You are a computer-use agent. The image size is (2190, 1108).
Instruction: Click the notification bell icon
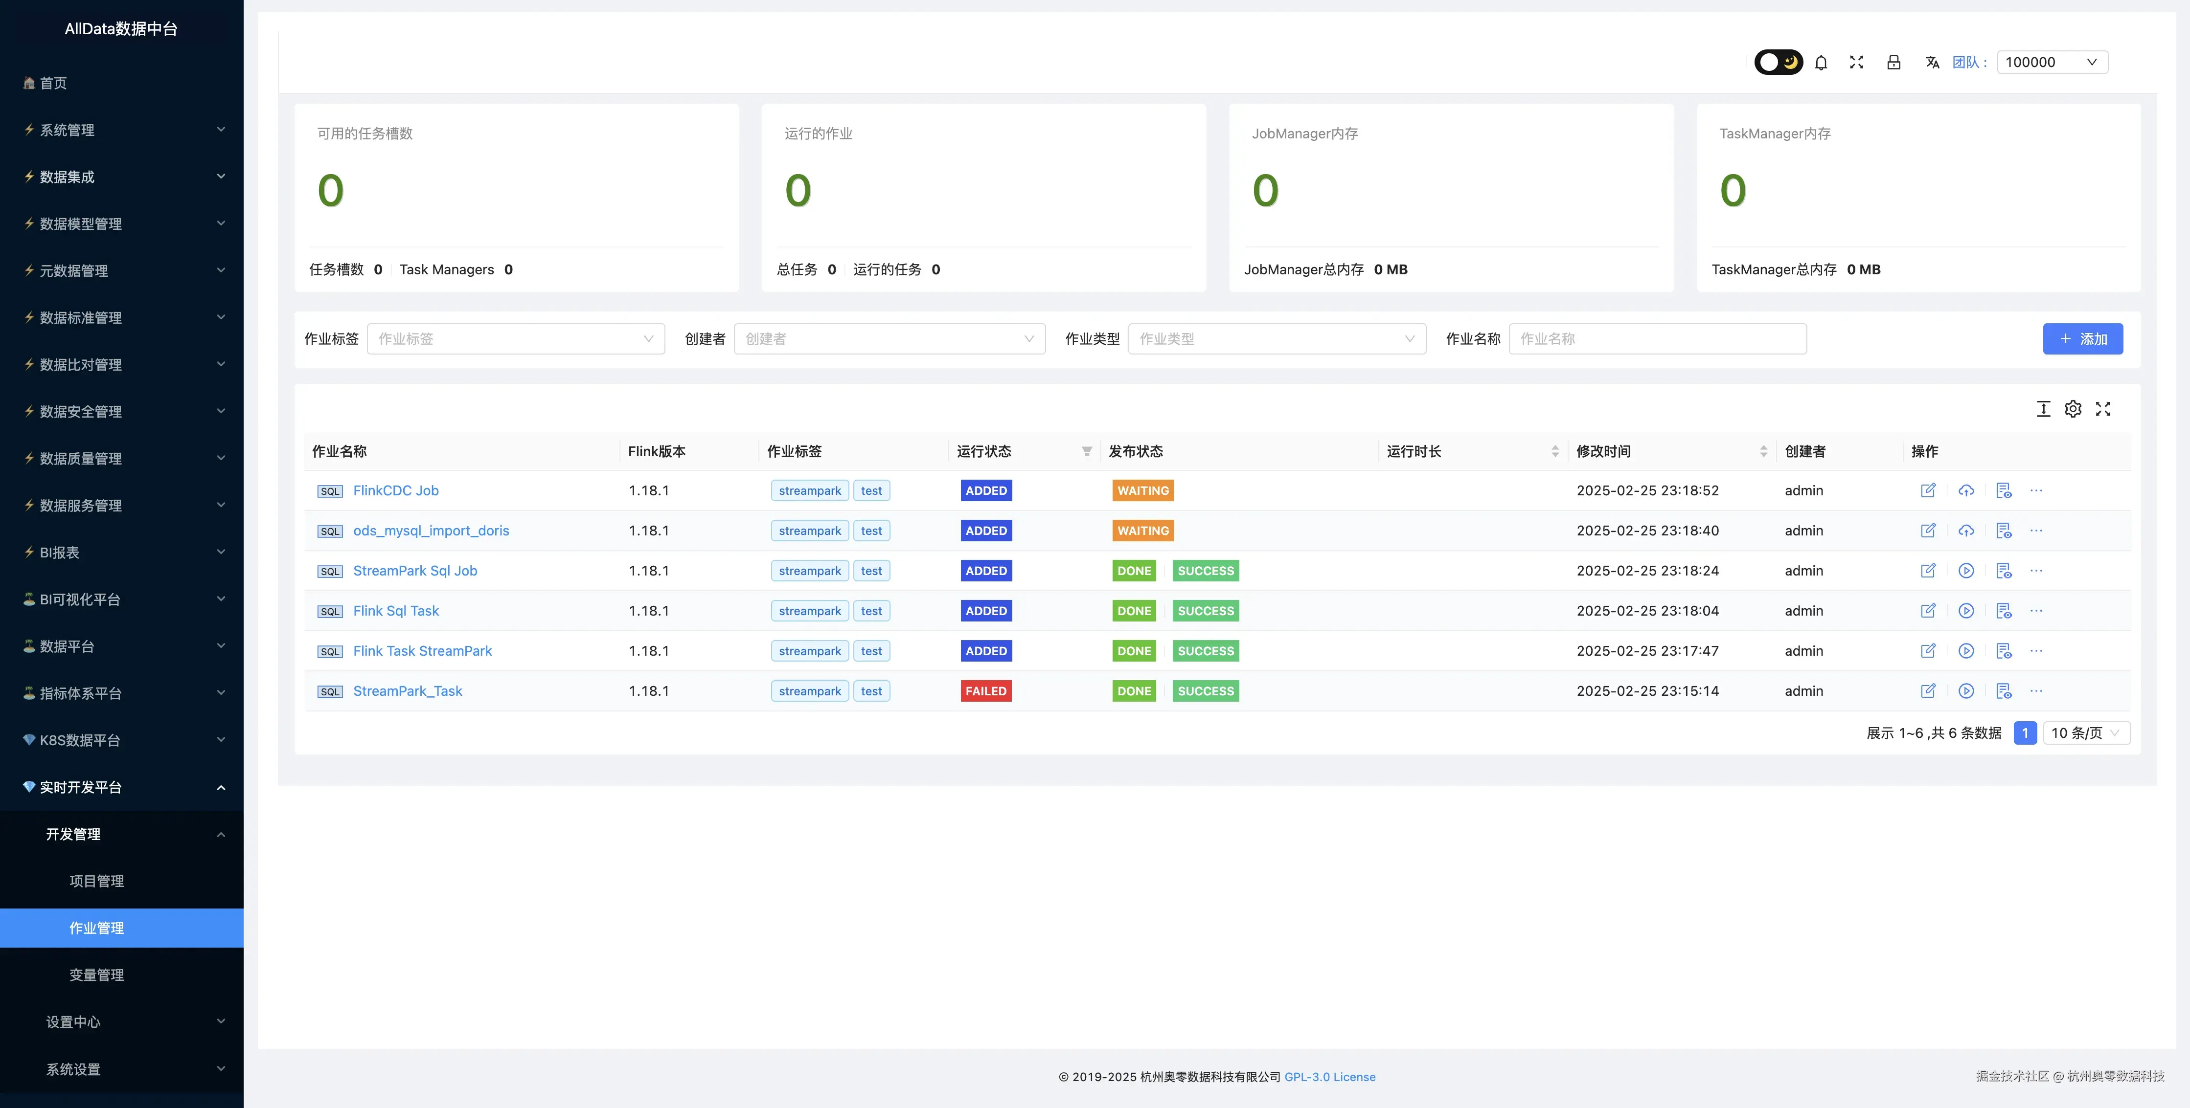tap(1821, 62)
